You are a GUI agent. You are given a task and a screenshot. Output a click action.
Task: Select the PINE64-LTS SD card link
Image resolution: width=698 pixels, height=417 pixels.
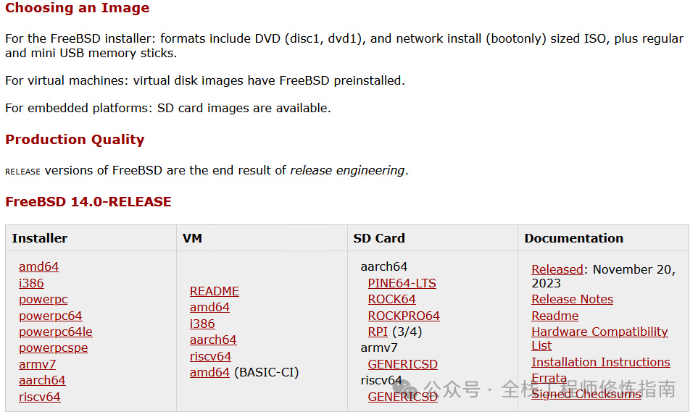tap(402, 283)
